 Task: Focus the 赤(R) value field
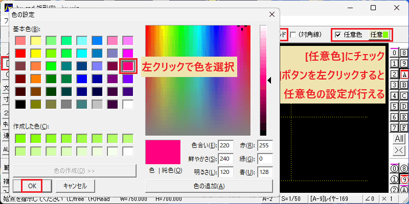[265, 145]
